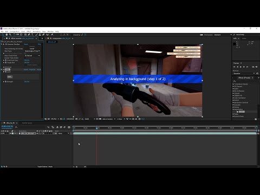
Task: Switch to the Render Queue tab
Action: click(27, 123)
